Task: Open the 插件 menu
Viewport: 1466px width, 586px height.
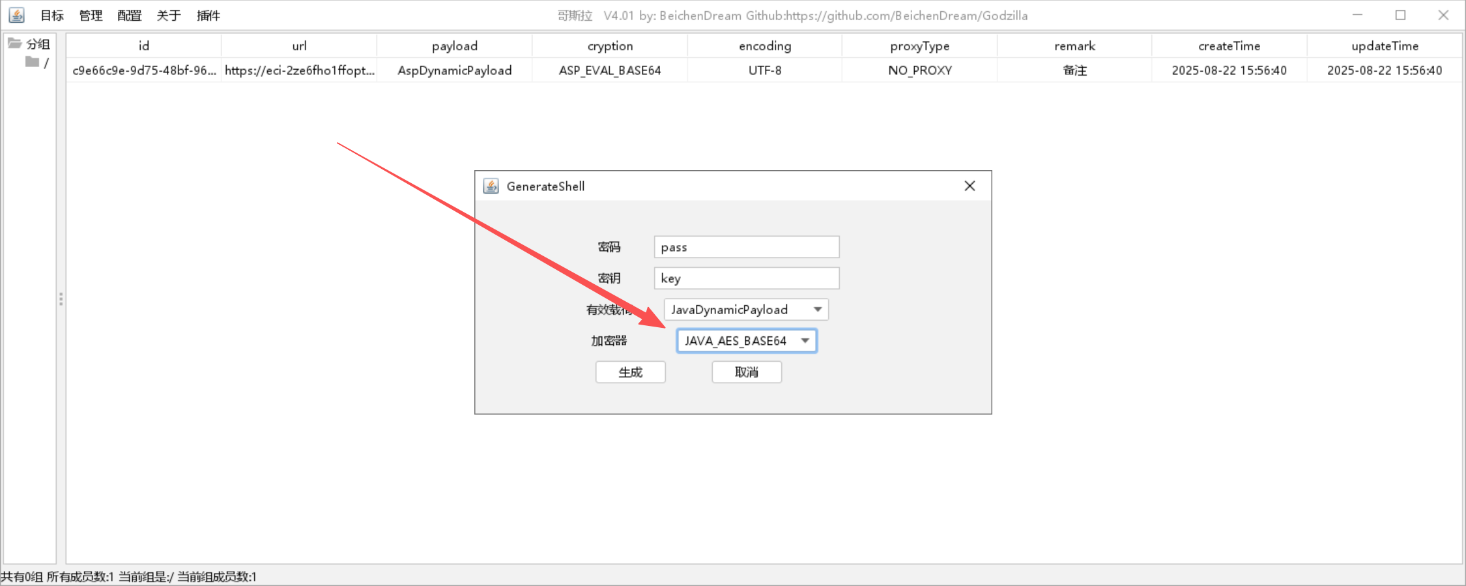Action: tap(208, 16)
